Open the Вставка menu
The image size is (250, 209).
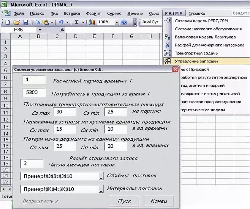coord(72,14)
